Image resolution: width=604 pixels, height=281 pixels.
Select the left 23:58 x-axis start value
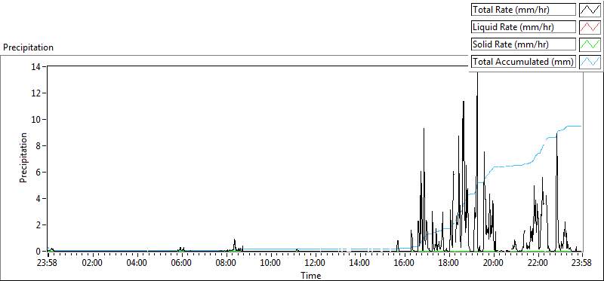(48, 264)
